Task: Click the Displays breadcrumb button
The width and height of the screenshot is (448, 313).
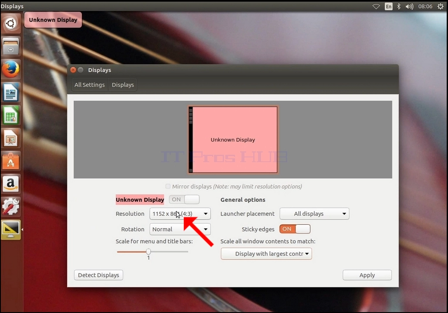Action: (123, 85)
